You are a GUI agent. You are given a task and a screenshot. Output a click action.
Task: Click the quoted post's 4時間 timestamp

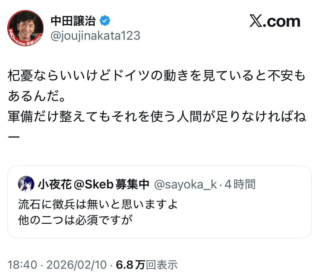point(240,184)
